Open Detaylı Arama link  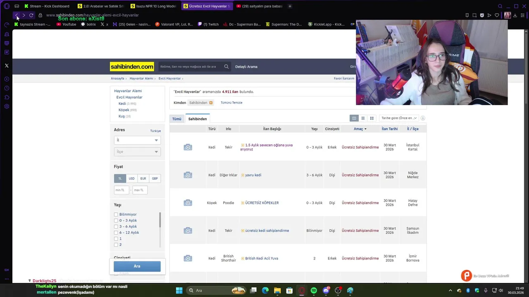[246, 67]
